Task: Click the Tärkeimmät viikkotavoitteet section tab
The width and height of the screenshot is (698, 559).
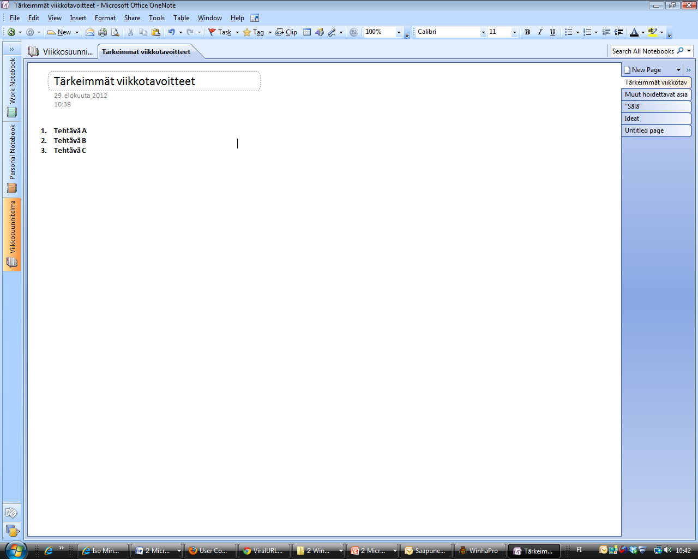Action: coord(146,52)
